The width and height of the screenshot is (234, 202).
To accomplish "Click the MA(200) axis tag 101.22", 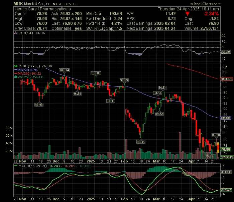I will [226, 79].
